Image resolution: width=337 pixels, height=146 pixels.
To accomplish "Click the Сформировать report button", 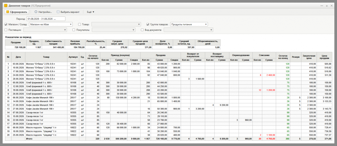I will click(16, 12).
